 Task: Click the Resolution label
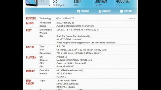[x=45, y=53]
